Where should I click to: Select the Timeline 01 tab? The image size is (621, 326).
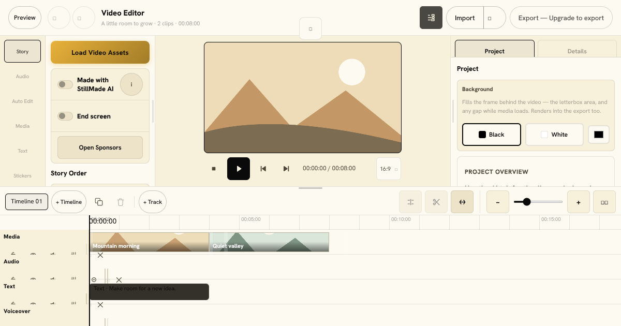click(26, 202)
